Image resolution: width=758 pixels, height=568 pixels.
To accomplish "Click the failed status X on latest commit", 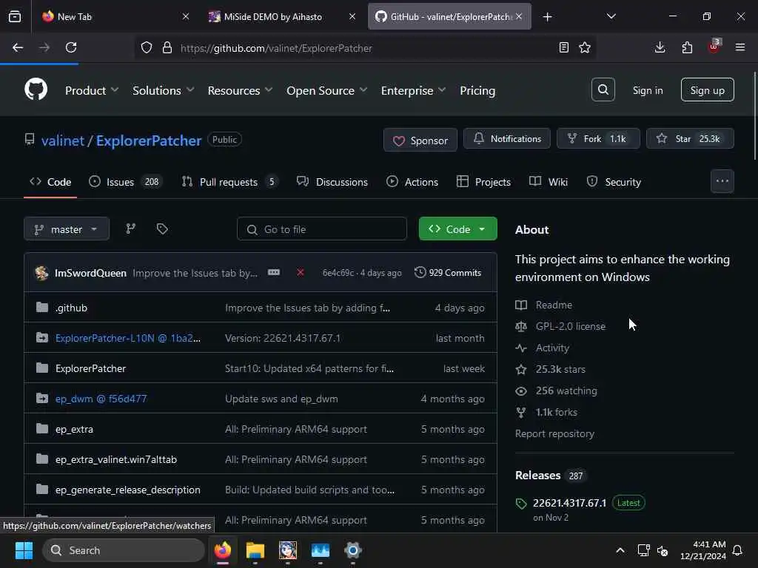I will (301, 272).
